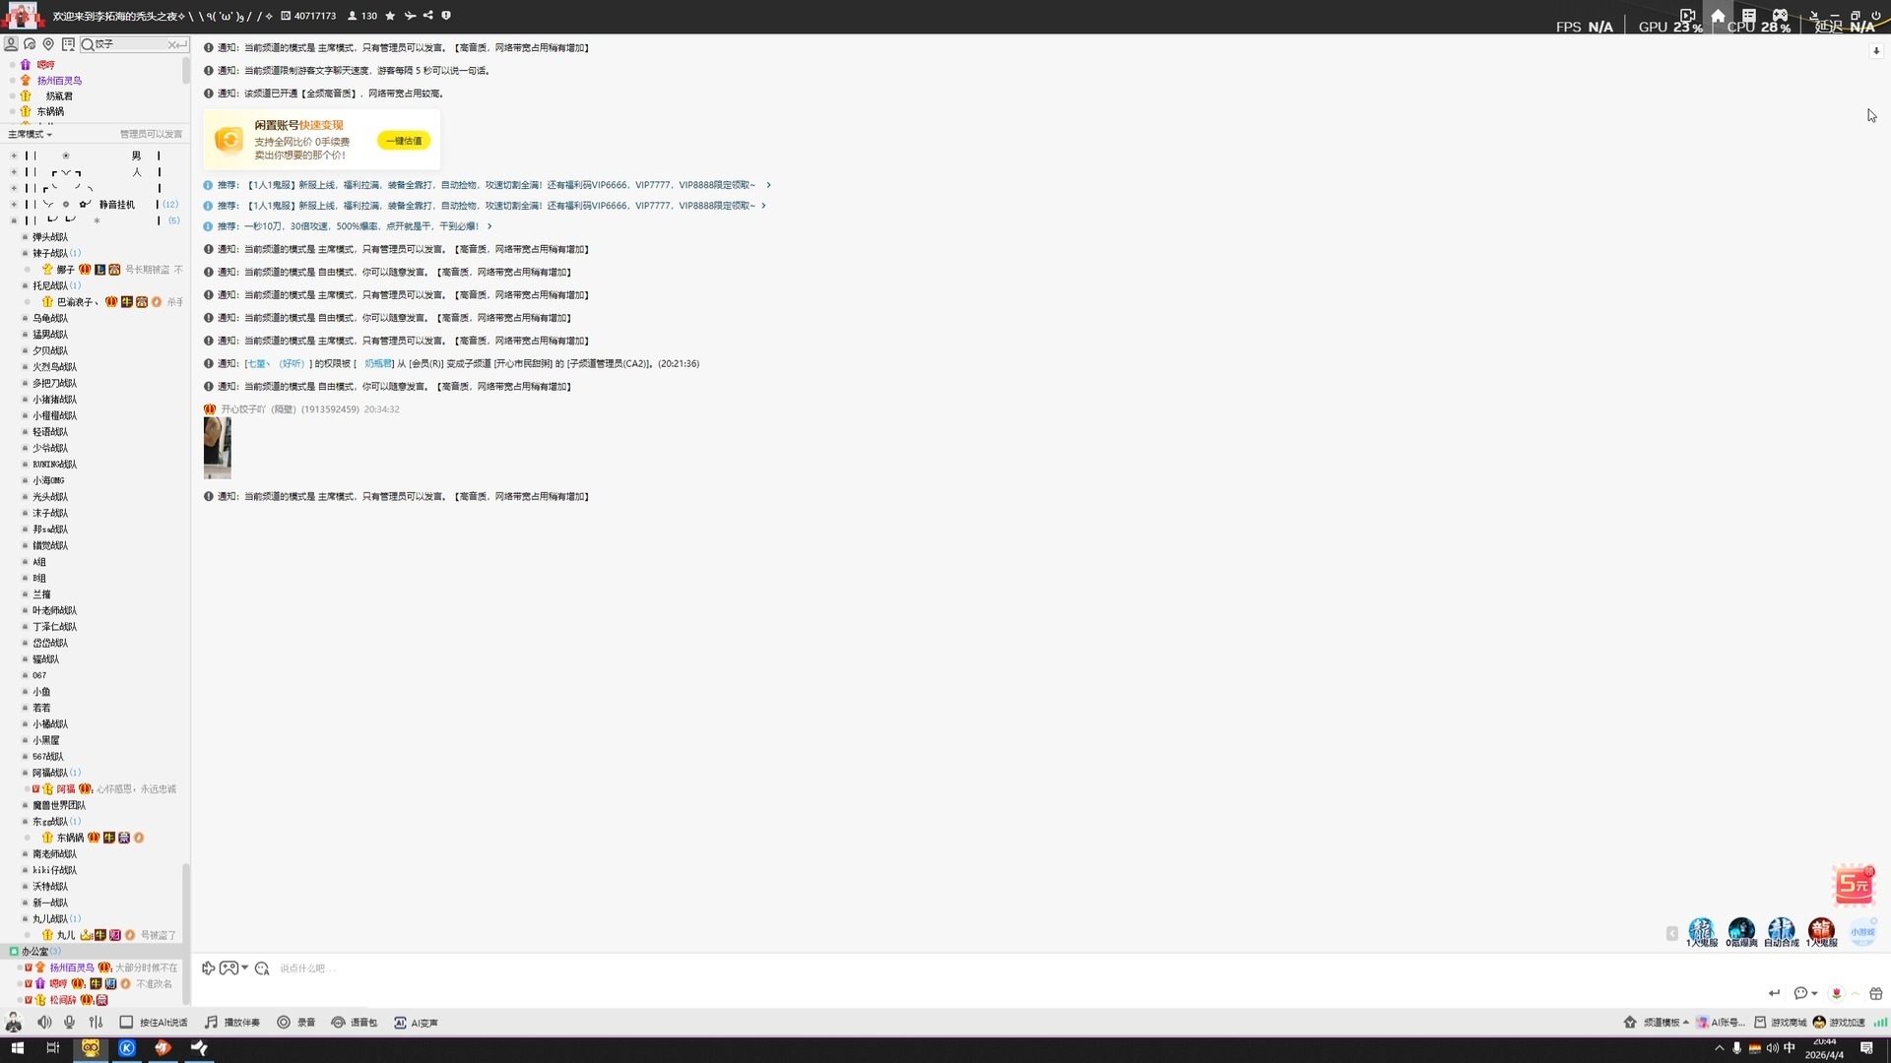The height and width of the screenshot is (1063, 1891).
Task: Open the audio mixer settings icon
Action: pyautogui.click(x=96, y=1023)
